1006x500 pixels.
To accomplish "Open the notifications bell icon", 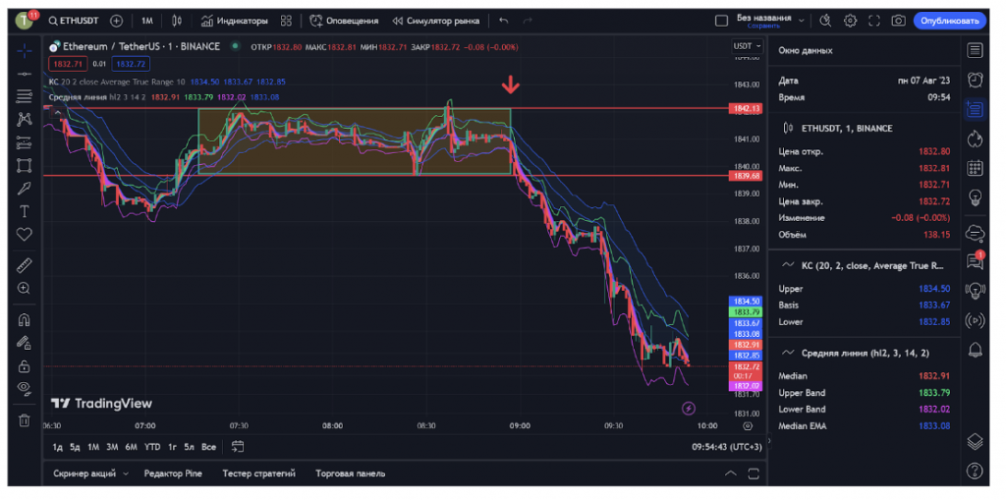I will [x=976, y=350].
